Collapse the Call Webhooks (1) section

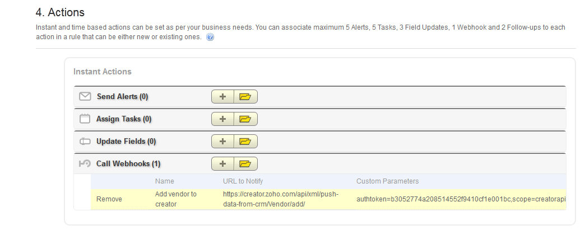pos(128,164)
